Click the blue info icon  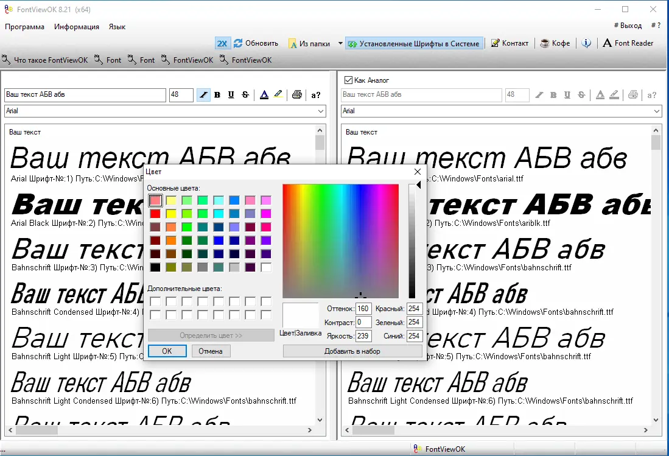point(586,43)
